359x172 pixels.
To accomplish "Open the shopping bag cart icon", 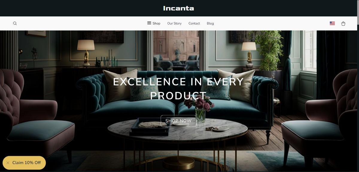I will click(x=343, y=23).
